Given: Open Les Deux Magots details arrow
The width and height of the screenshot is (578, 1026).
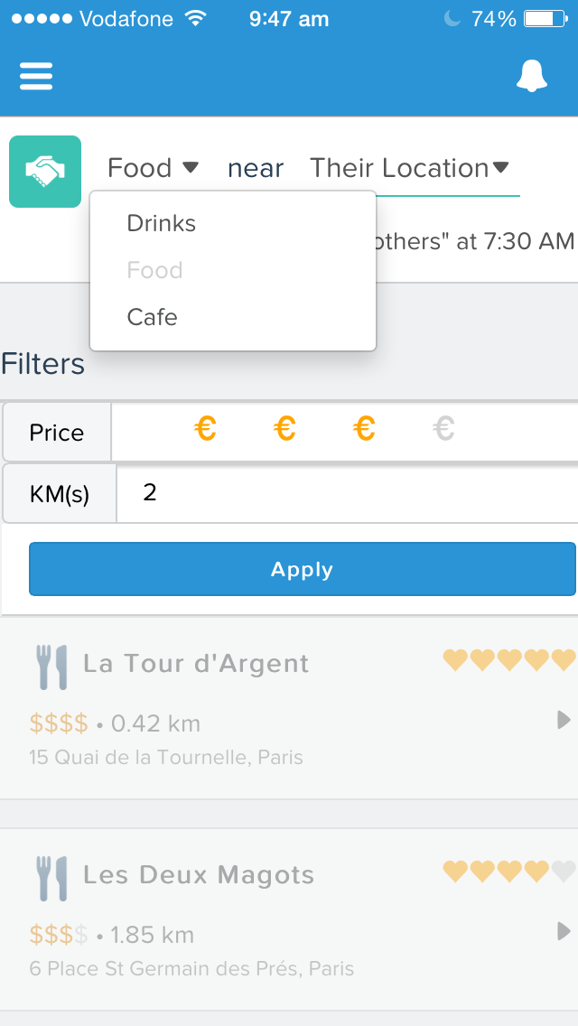Looking at the screenshot, I should click(x=564, y=931).
